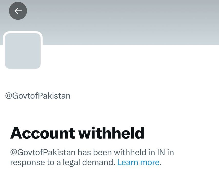Click the word 'more' in the blue link

point(150,162)
